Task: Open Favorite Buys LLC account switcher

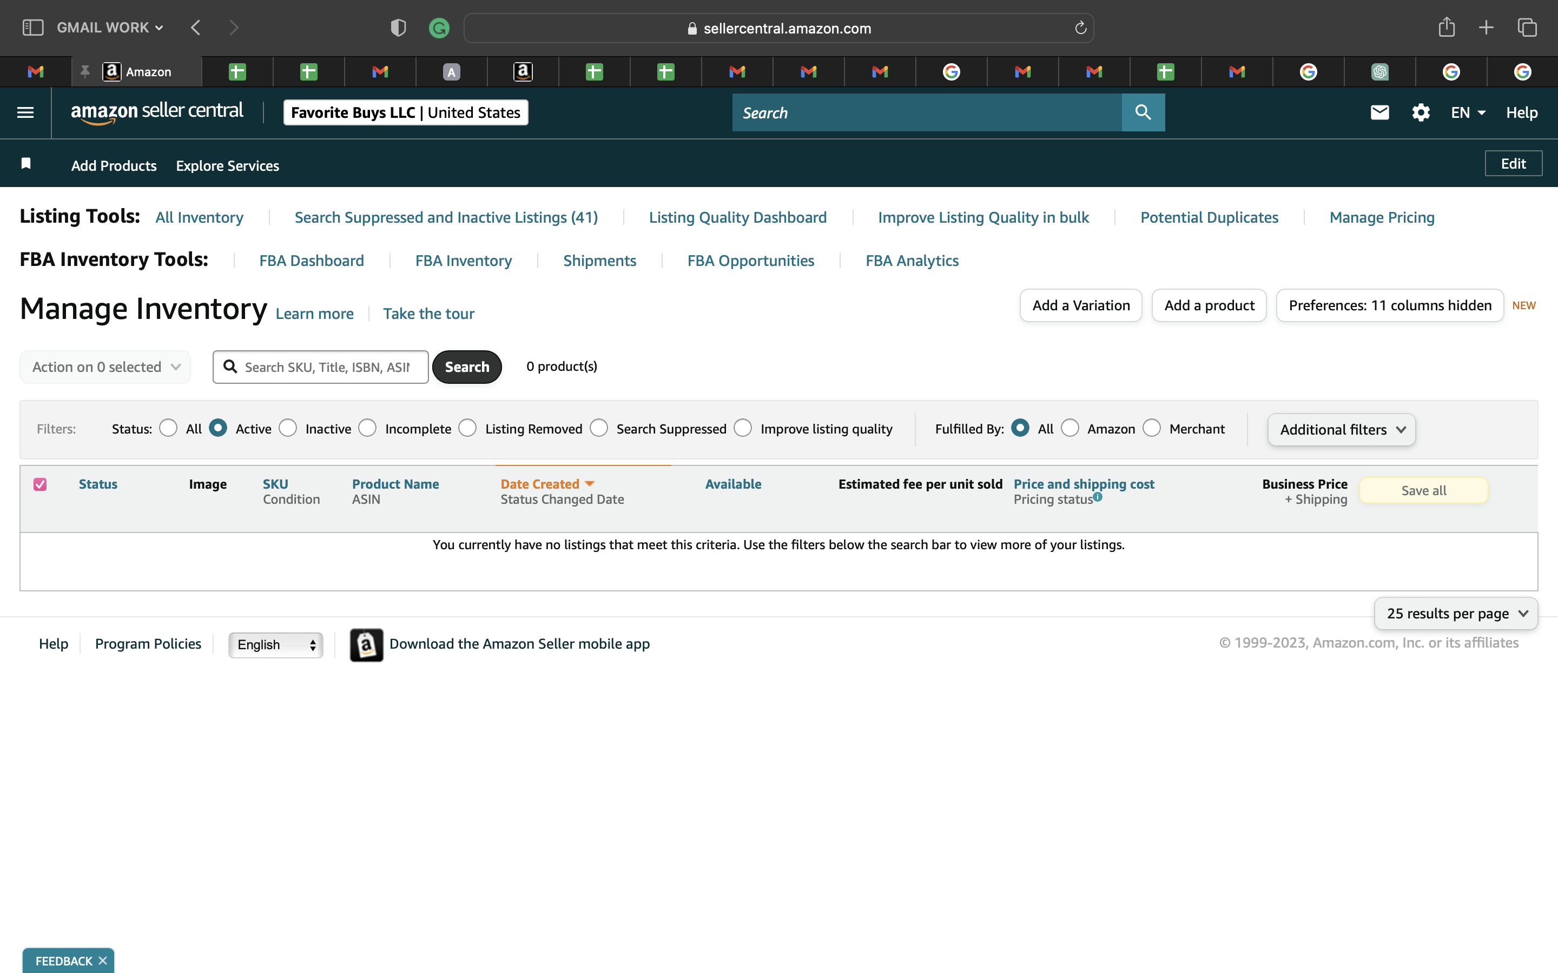Action: (x=406, y=112)
